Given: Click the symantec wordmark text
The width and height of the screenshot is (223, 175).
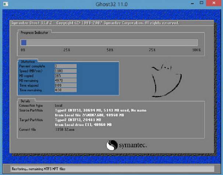Looking at the screenshot, I should (133, 145).
